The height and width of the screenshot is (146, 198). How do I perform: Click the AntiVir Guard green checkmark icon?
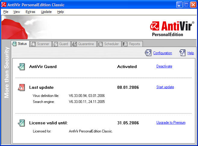[21, 67]
